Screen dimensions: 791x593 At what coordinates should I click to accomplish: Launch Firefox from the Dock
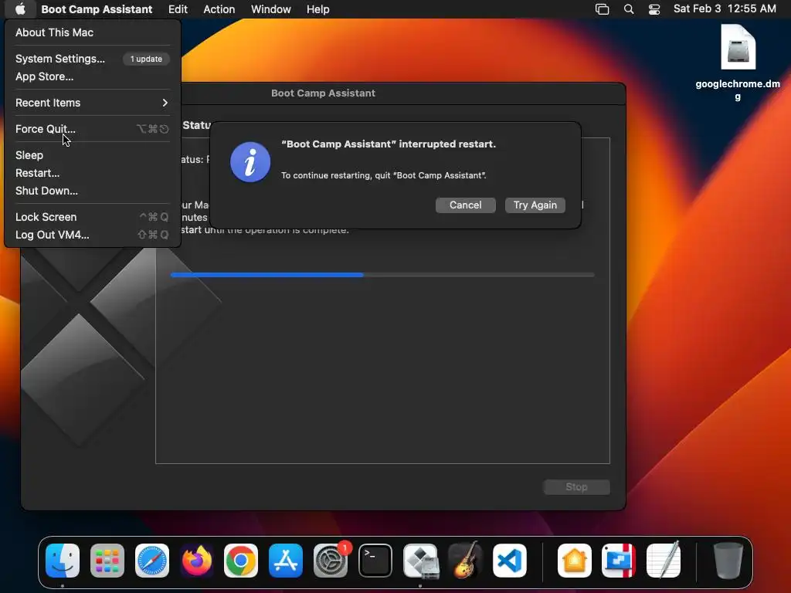pos(196,561)
